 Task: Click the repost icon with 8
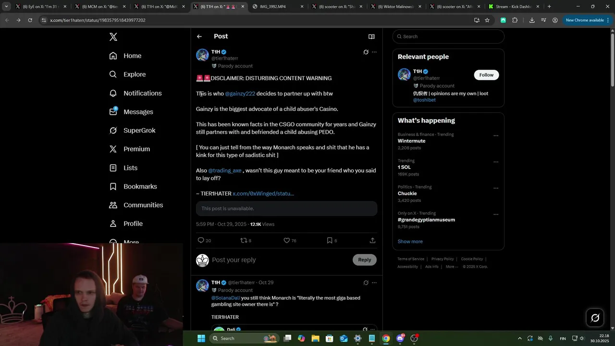pos(244,240)
